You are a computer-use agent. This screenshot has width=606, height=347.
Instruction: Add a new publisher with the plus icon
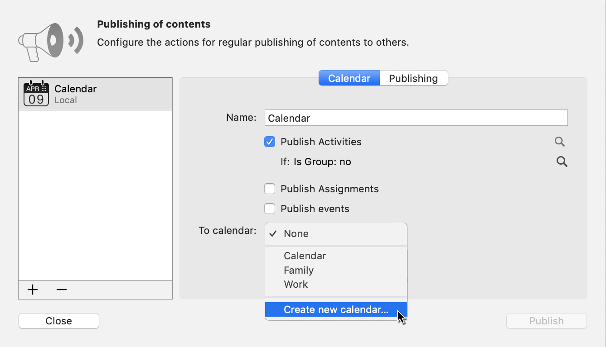tap(32, 290)
